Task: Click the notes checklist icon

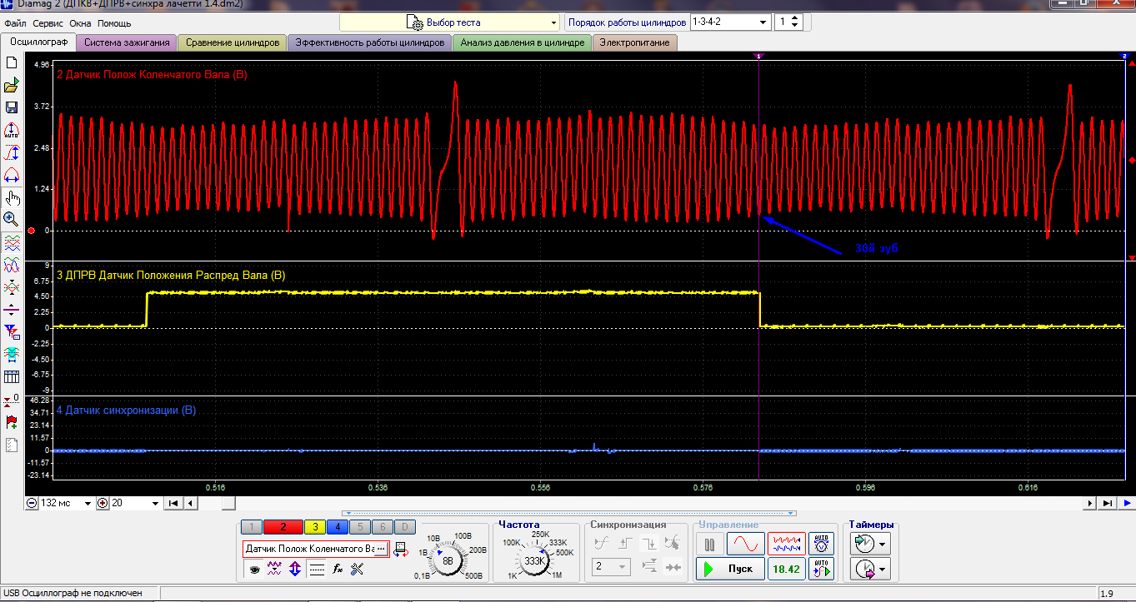Action: [x=12, y=445]
